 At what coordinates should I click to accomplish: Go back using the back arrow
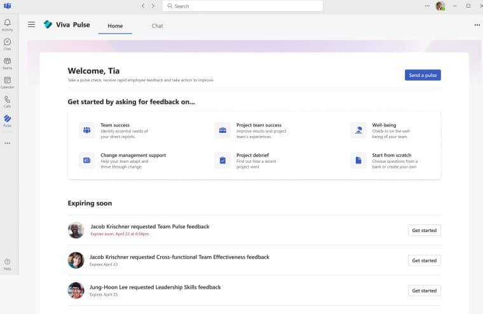[x=143, y=6]
